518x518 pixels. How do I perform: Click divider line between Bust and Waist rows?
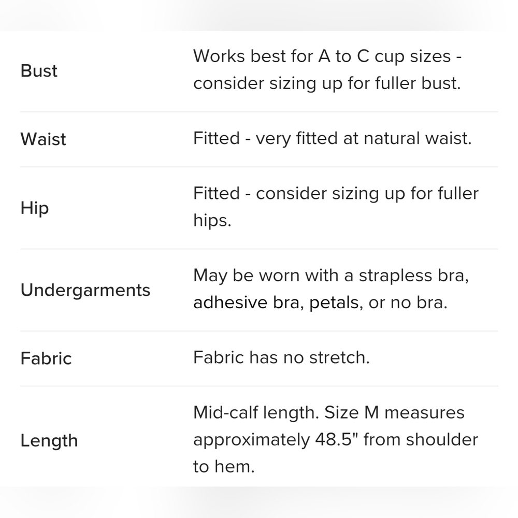tap(259, 112)
